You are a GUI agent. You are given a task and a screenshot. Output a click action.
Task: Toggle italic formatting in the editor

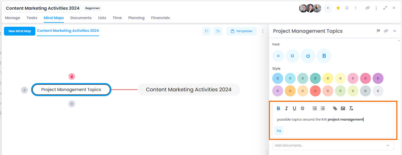pyautogui.click(x=287, y=108)
